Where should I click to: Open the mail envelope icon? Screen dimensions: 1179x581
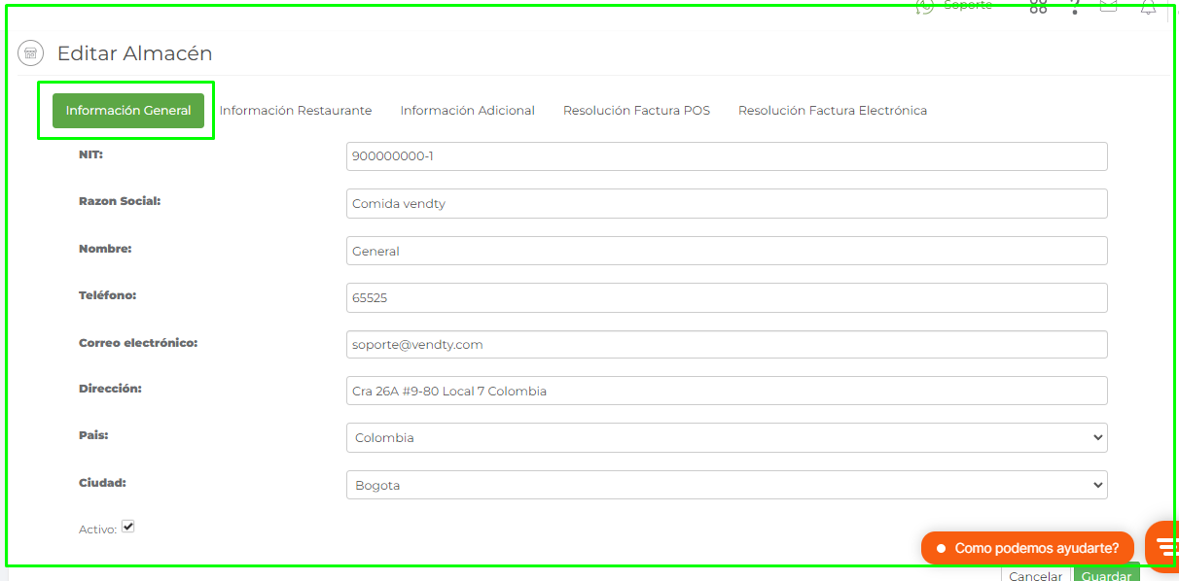click(1108, 6)
